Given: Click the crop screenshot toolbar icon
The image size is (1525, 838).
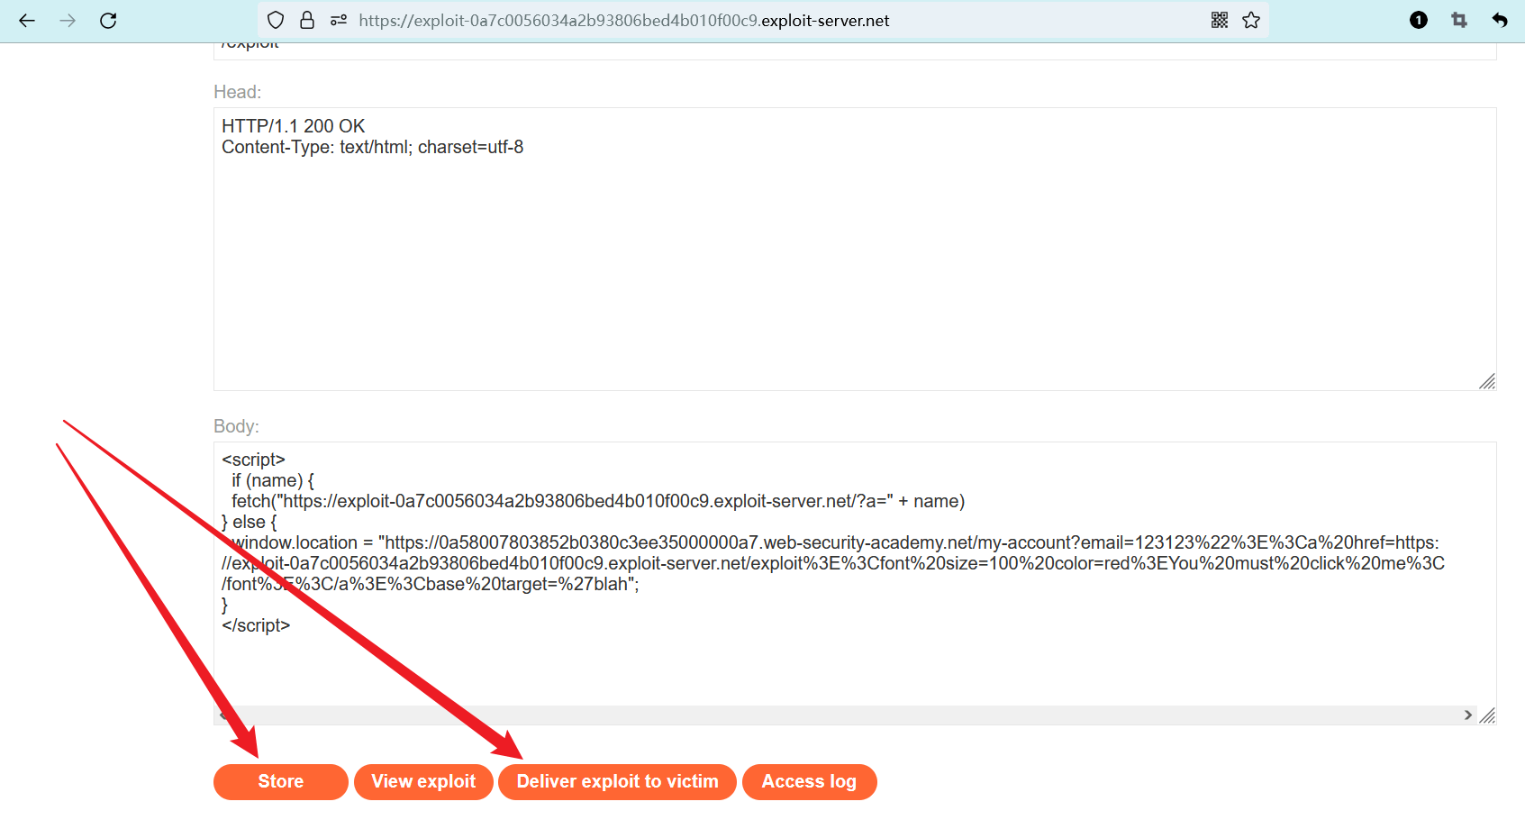Looking at the screenshot, I should (x=1459, y=21).
